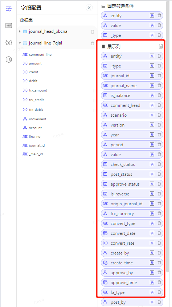Image resolution: width=172 pixels, height=307 pixels.
Task: Delete the convert_rate display column
Action: pyautogui.click(x=159, y=243)
